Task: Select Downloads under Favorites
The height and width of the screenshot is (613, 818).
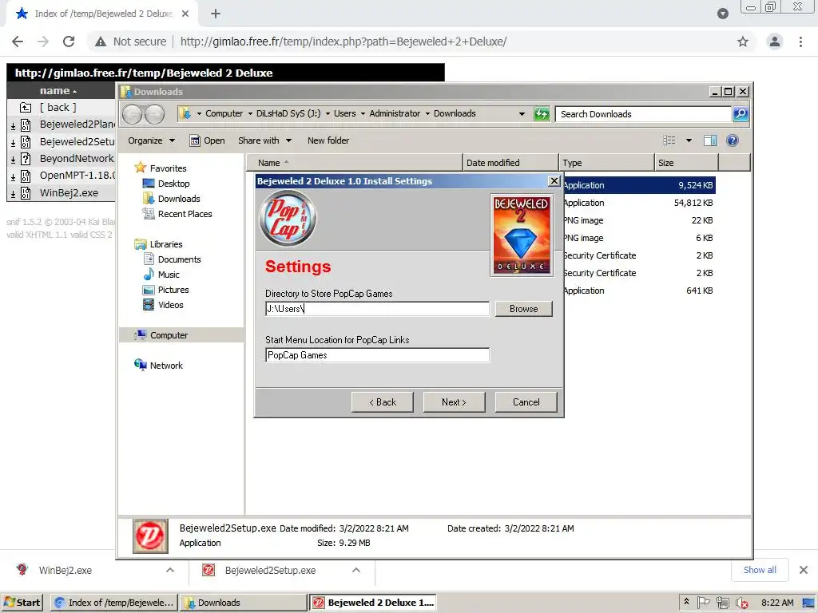Action: (x=179, y=199)
